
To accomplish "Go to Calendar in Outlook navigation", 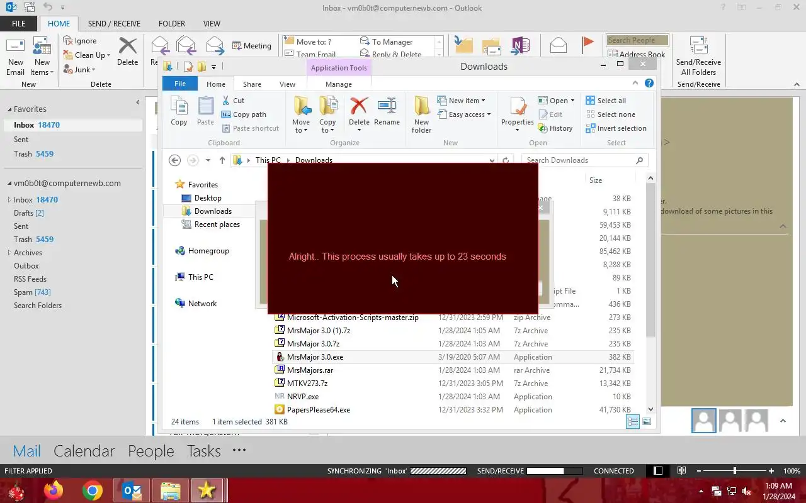I will point(84,451).
